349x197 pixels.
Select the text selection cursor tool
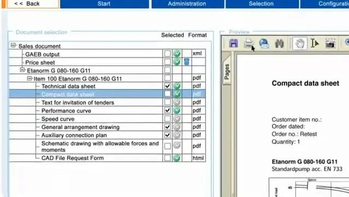(x=315, y=43)
